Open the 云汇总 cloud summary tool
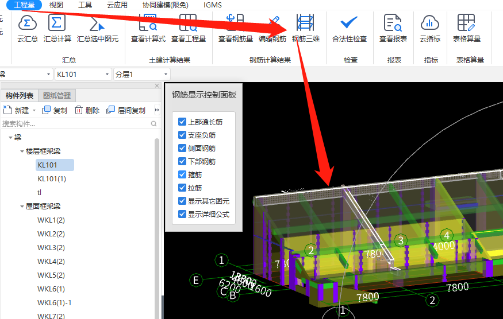 (27, 28)
